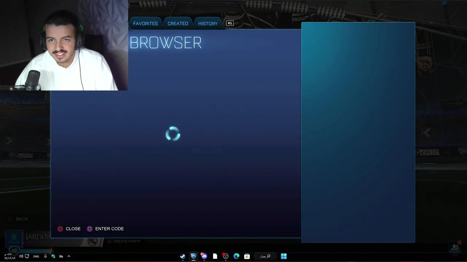Screen dimensions: 467x262
Task: Click the Close button label
Action: [x=73, y=229]
